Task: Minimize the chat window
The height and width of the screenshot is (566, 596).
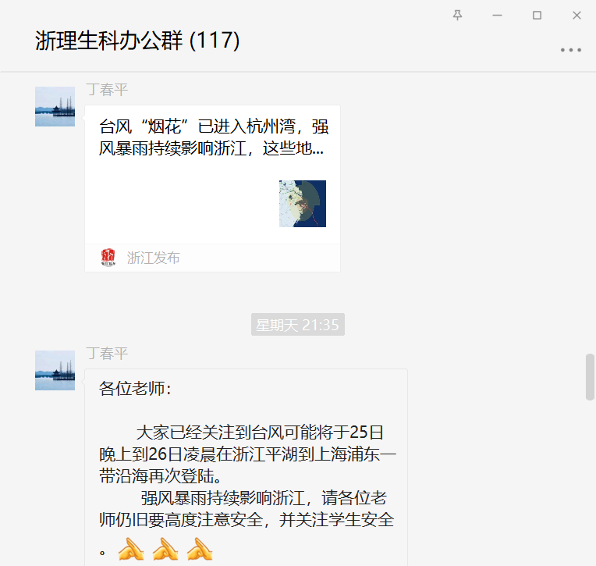Action: click(497, 15)
